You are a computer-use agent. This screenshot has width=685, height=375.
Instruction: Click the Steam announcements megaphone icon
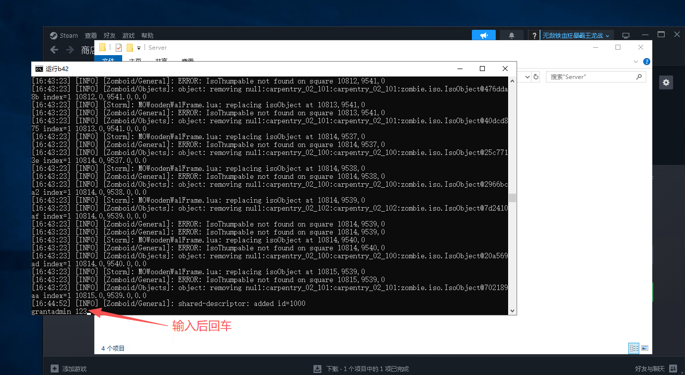(x=484, y=36)
